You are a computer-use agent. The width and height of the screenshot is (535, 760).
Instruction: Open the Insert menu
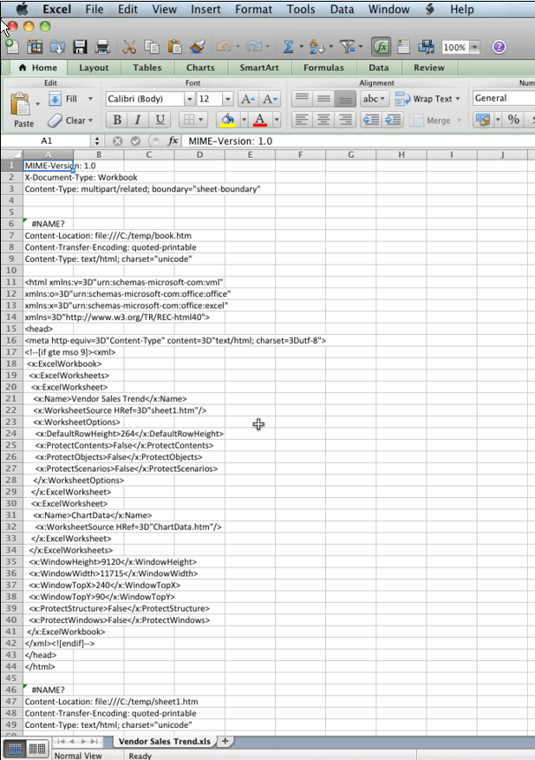coord(206,10)
